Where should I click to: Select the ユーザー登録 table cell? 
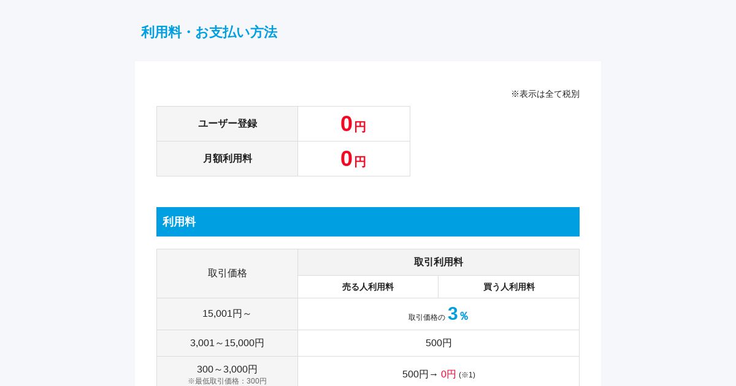tap(227, 124)
